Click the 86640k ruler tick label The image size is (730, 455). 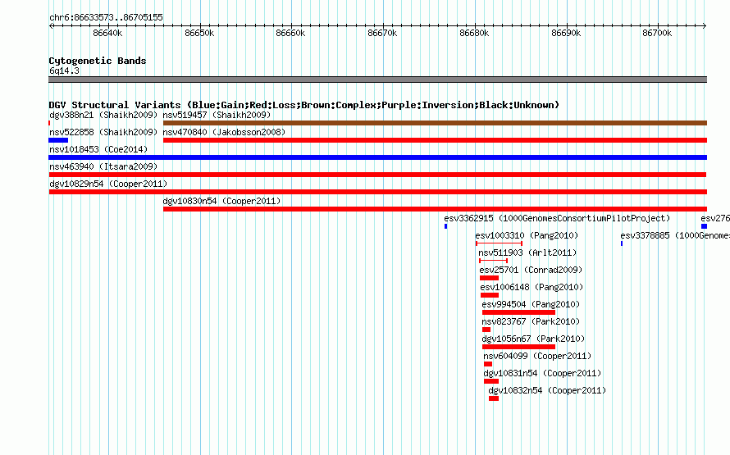(x=107, y=33)
